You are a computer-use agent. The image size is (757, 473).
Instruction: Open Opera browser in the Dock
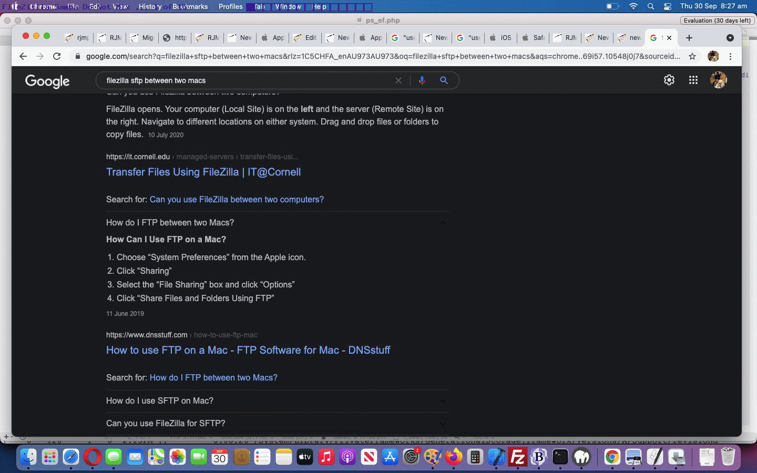[93, 457]
